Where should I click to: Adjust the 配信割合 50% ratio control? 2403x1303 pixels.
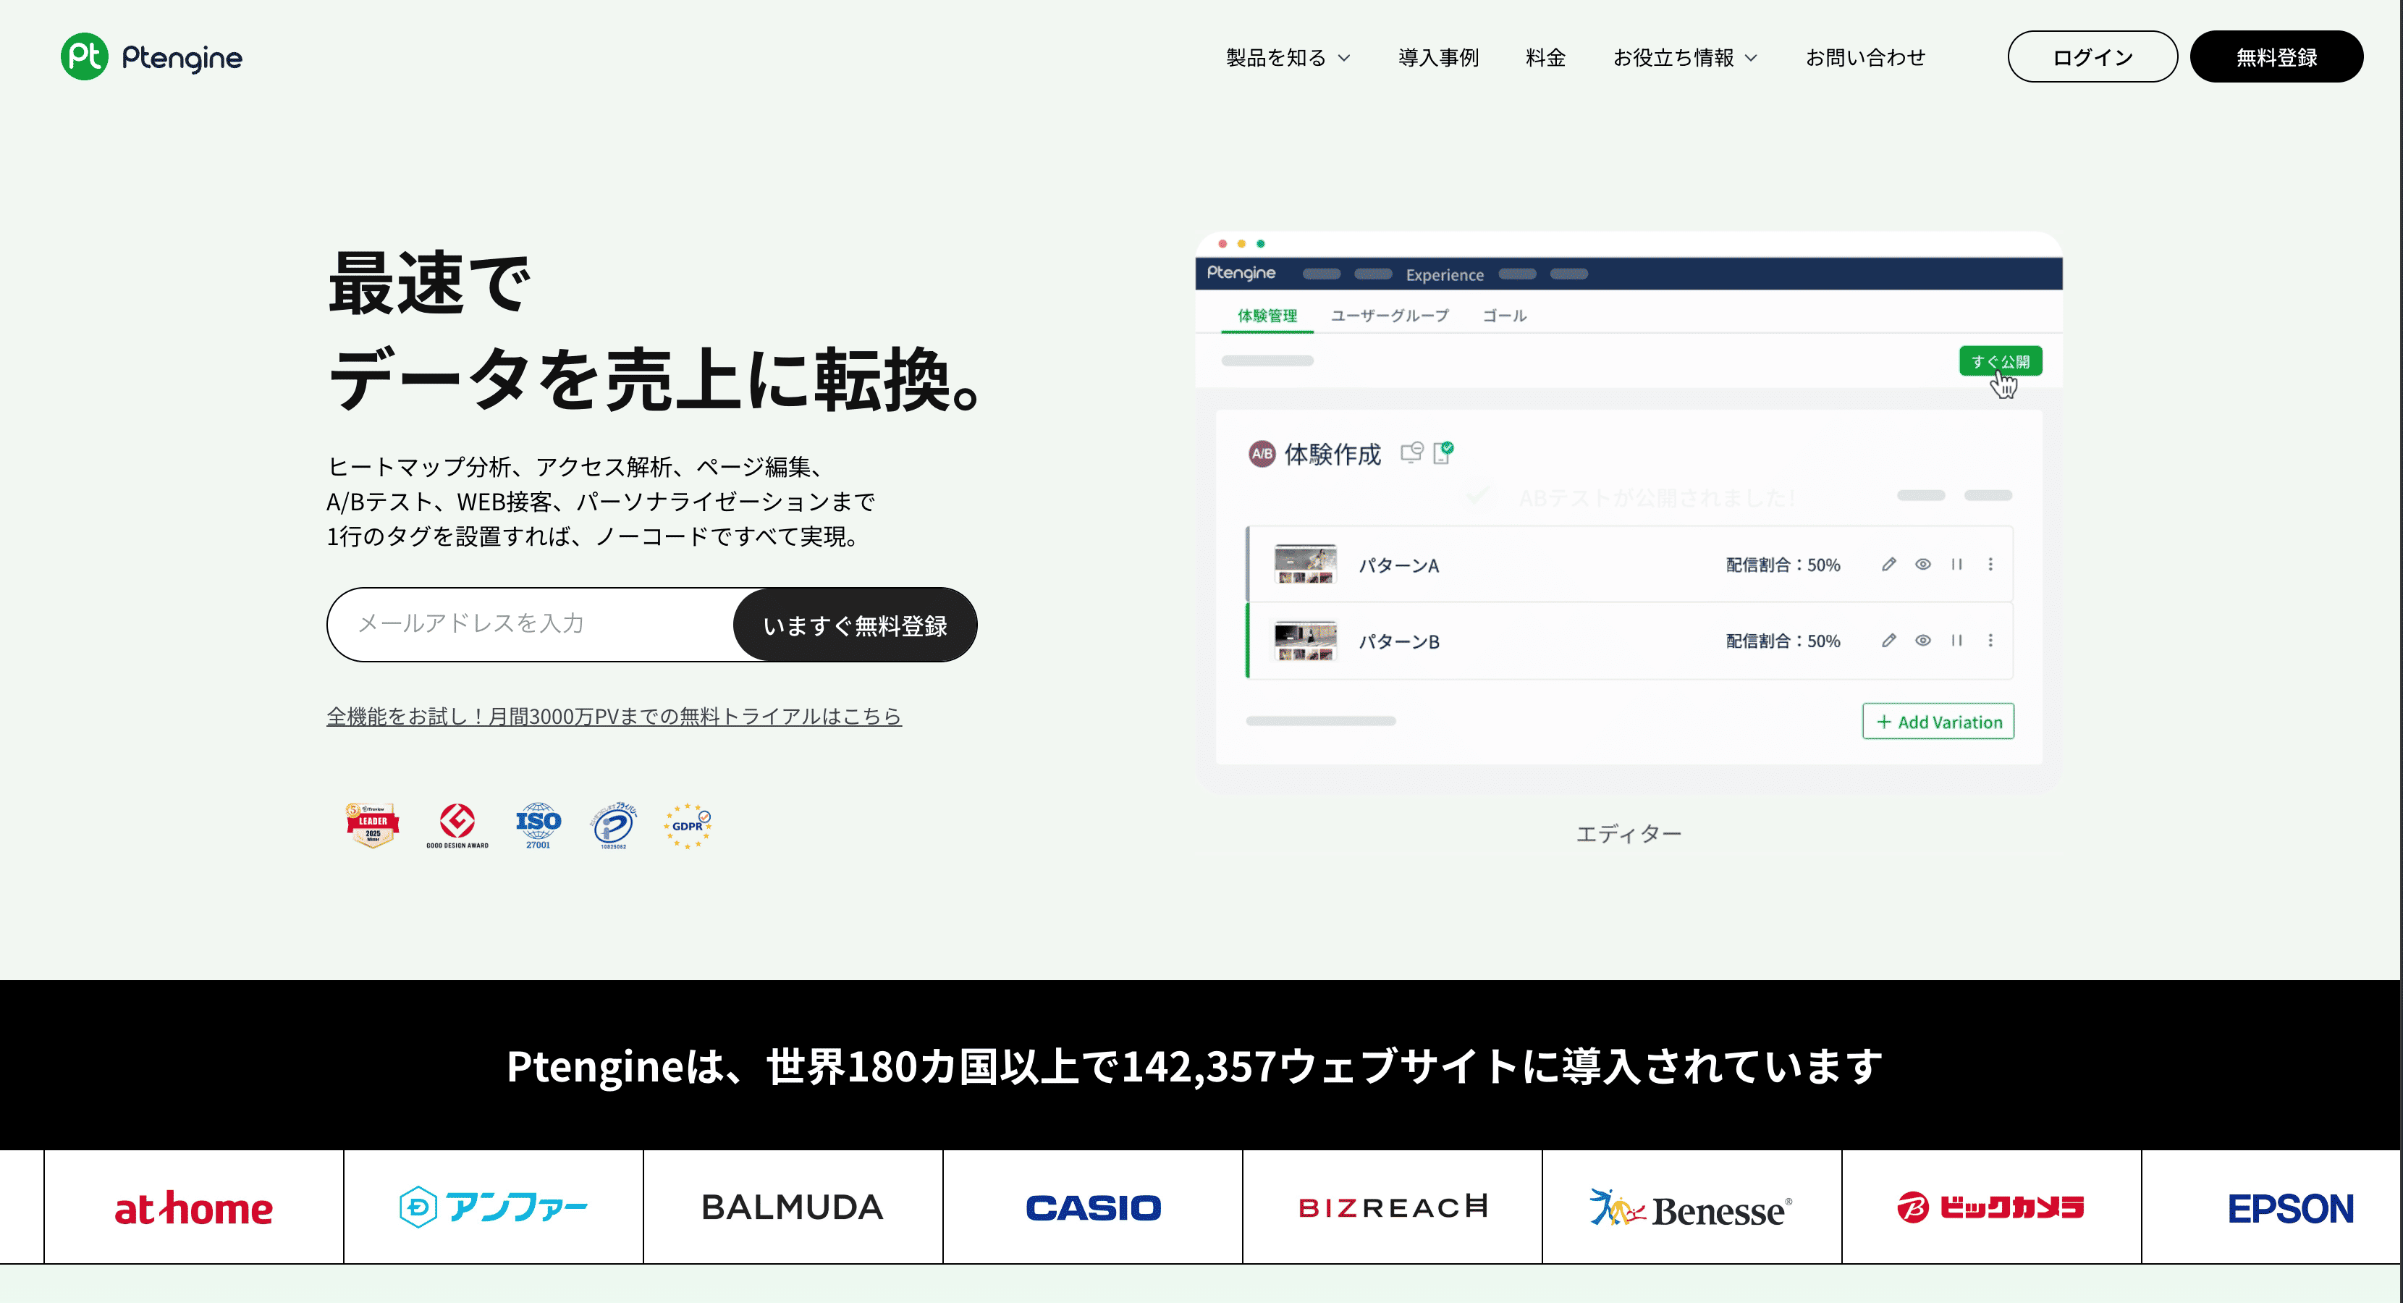pyautogui.click(x=1782, y=565)
